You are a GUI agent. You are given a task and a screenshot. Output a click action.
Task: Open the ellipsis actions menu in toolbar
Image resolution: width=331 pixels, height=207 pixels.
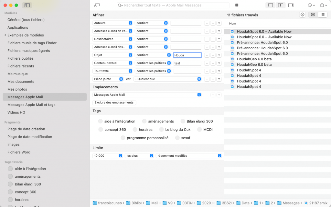[x=311, y=5]
